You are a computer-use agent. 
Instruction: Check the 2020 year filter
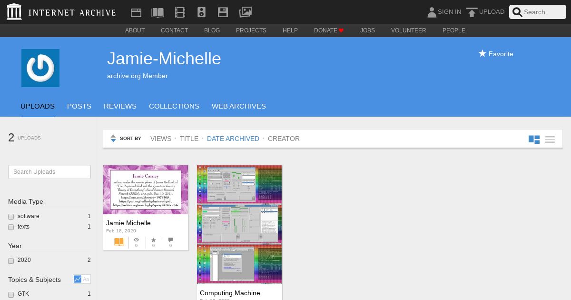tap(11, 261)
